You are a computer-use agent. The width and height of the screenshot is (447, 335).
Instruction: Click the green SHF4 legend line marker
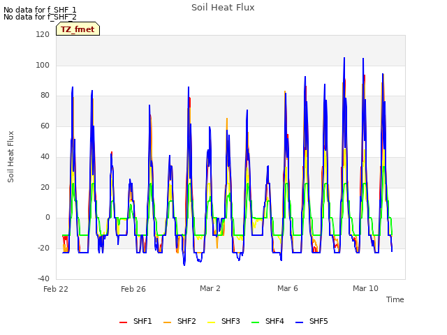(x=255, y=322)
